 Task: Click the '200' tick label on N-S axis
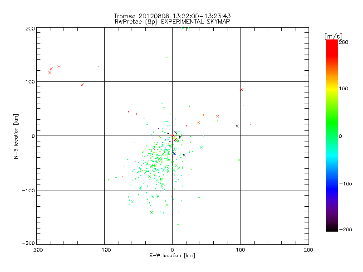[30, 29]
